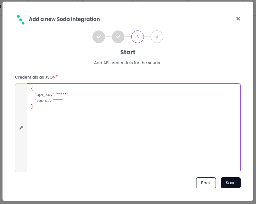Grab the textarea resize handle corner
This screenshot has height=204, width=256.
(x=239, y=170)
